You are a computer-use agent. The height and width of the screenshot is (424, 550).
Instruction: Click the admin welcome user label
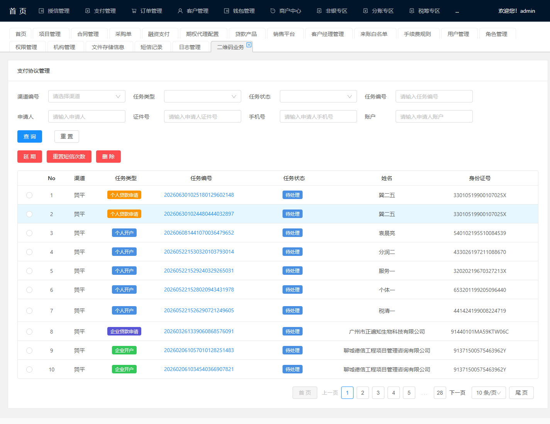tap(516, 11)
